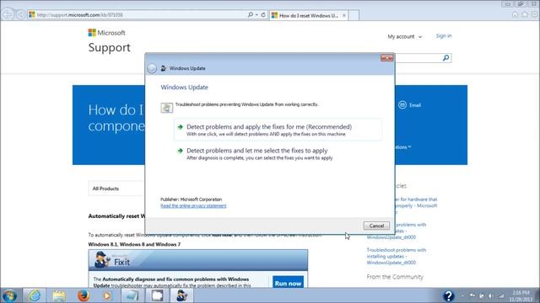Expand the My account dropdown
The image size is (540, 303).
(x=405, y=36)
